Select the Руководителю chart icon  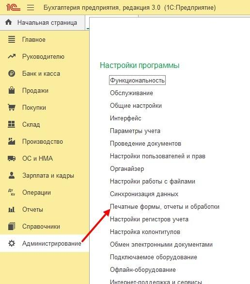(12, 56)
